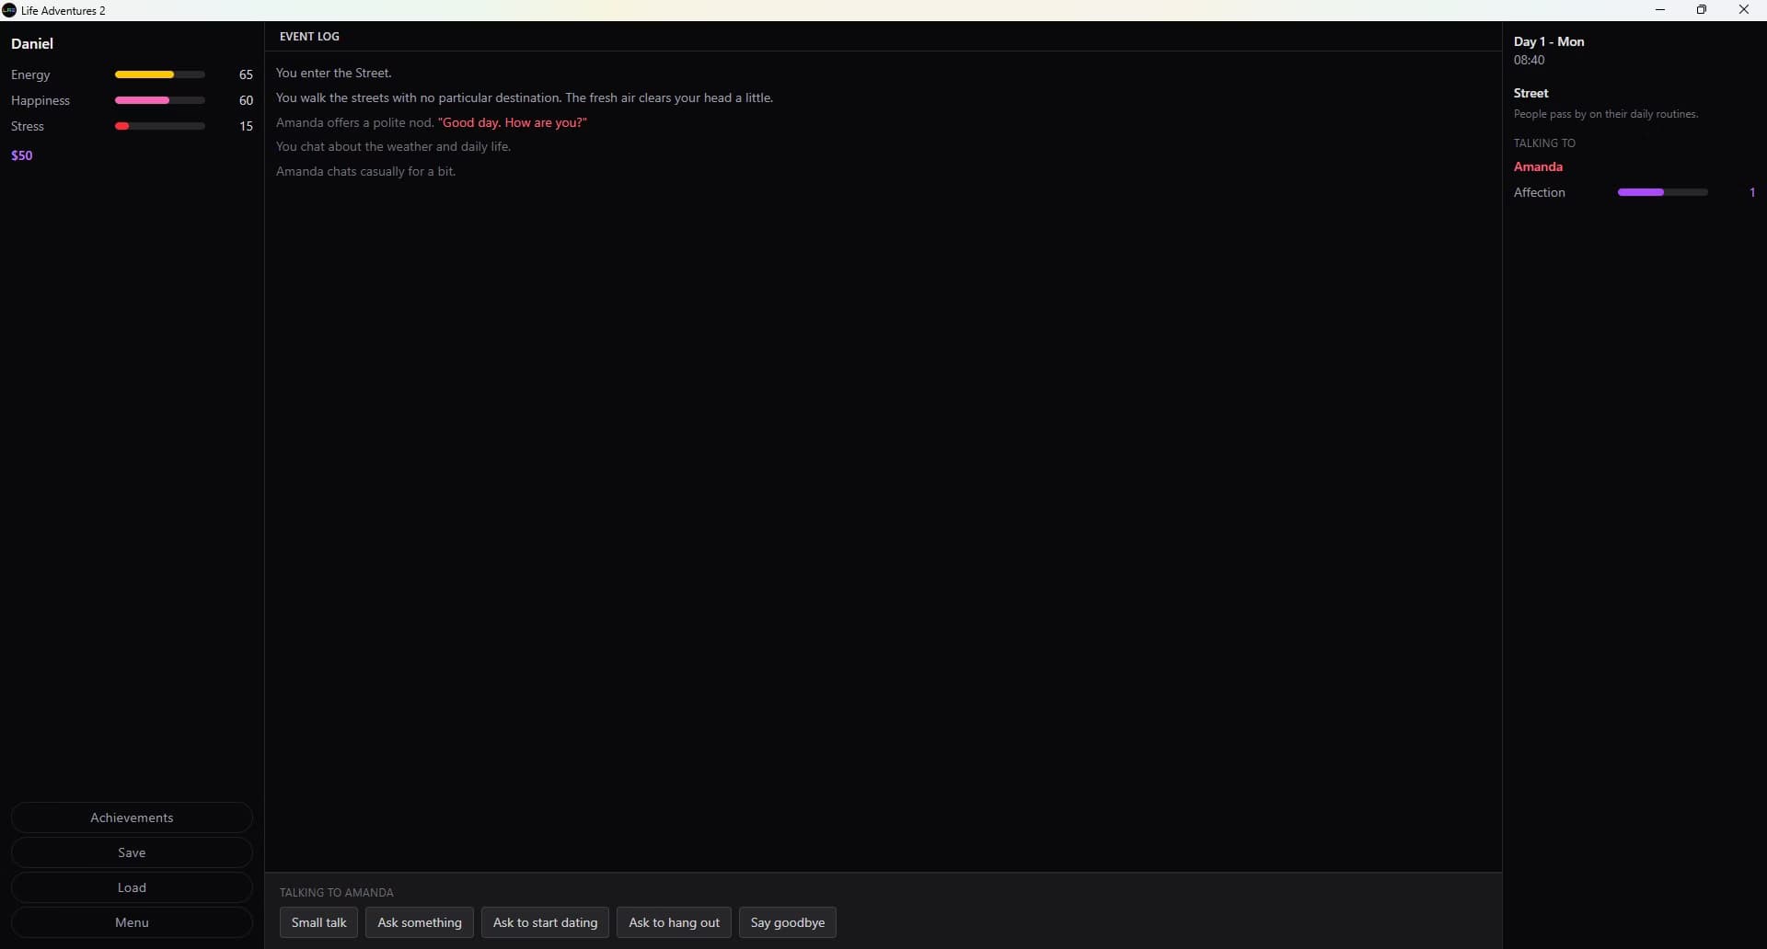This screenshot has width=1767, height=949.
Task: Choose Ask something option
Action: click(420, 922)
